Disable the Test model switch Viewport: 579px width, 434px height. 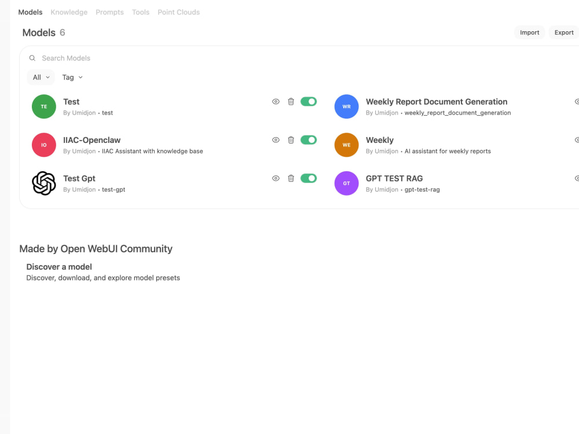click(x=309, y=101)
